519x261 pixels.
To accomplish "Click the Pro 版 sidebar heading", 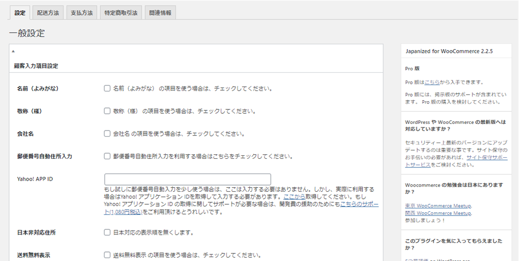I will [x=413, y=69].
